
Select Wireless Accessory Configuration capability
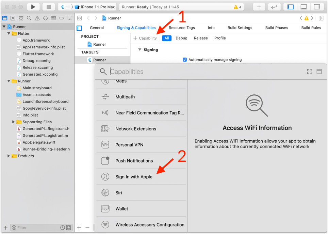141,225
